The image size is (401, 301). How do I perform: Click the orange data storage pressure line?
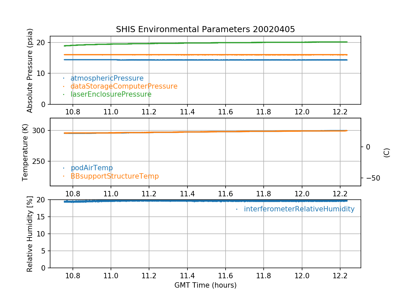coord(200,55)
